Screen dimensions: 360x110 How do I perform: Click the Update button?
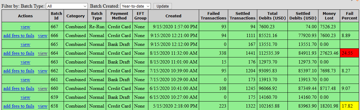point(162,6)
